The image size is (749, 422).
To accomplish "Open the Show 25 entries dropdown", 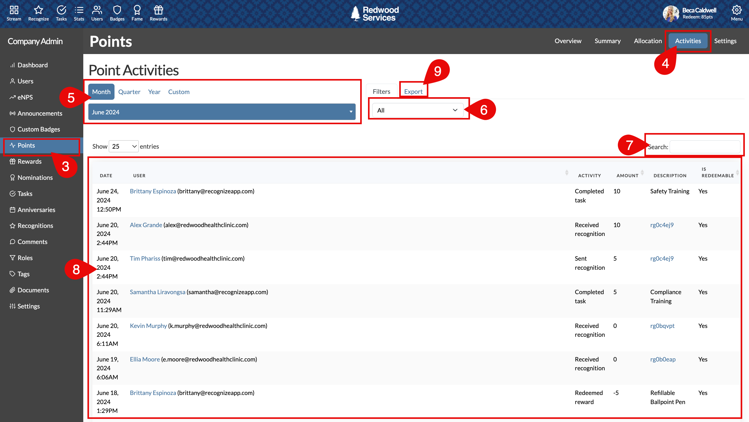I will (x=124, y=146).
